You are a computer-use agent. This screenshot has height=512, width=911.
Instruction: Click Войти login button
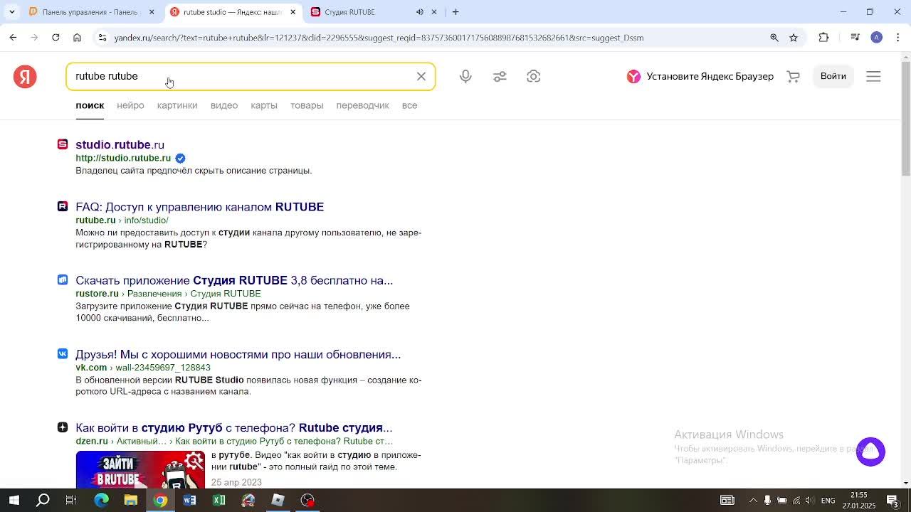[833, 76]
